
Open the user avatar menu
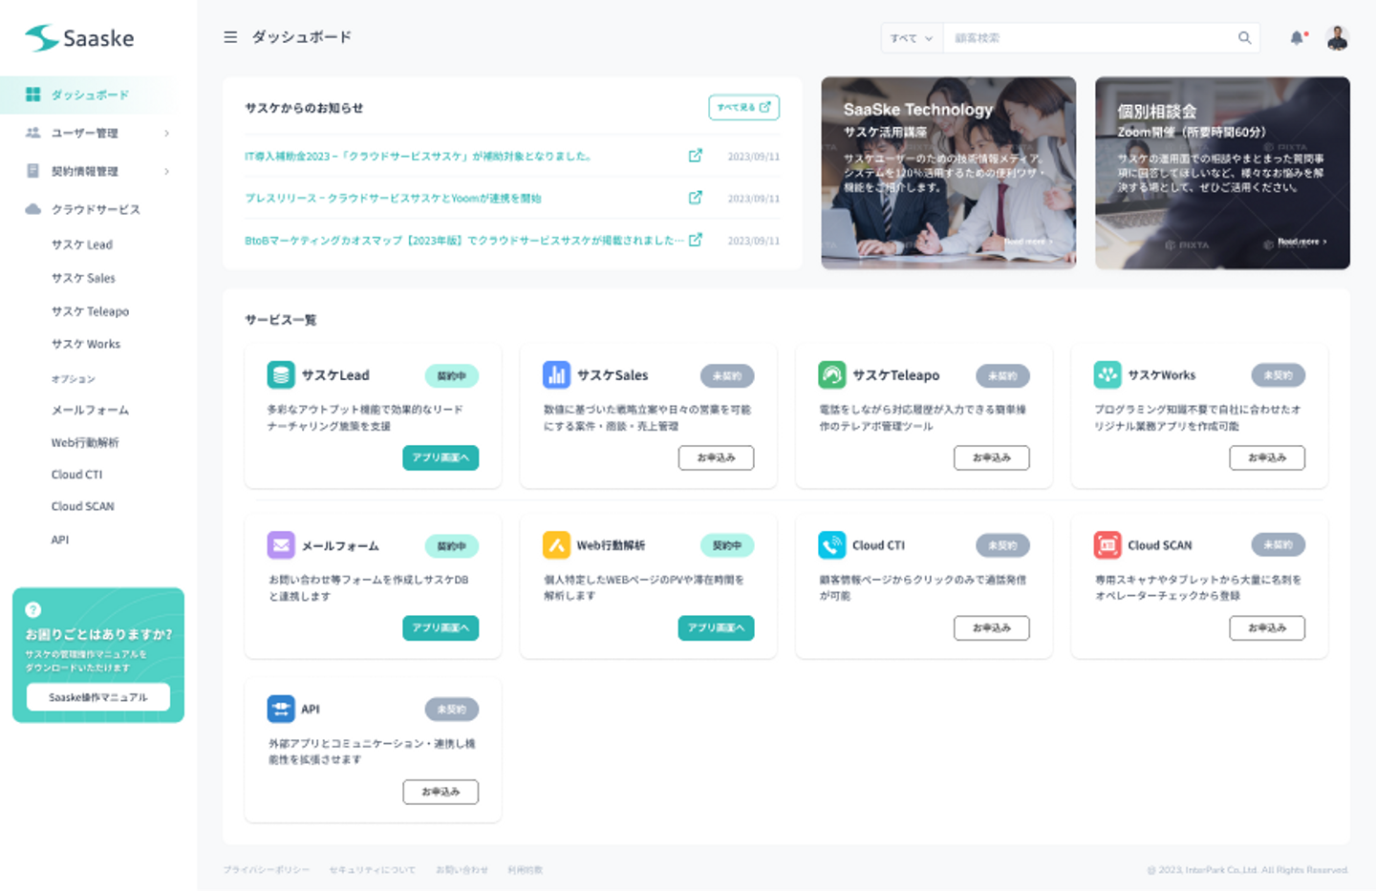1337,38
